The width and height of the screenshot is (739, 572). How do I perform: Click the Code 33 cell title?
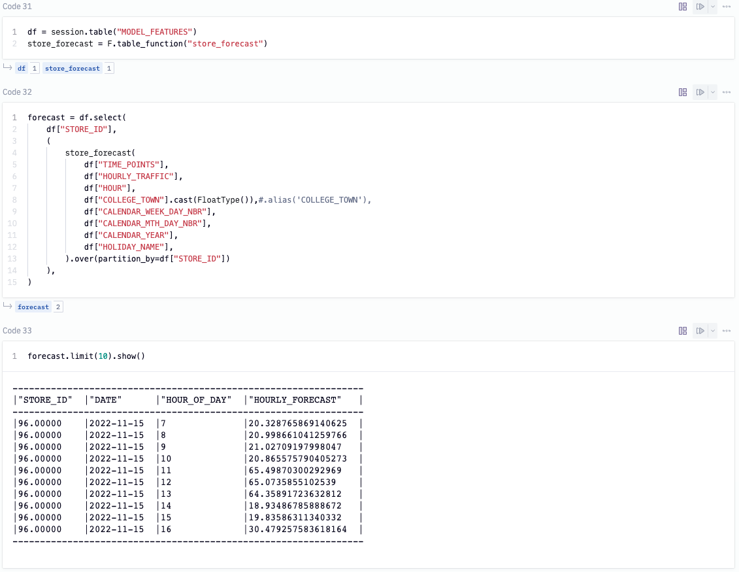pos(17,331)
